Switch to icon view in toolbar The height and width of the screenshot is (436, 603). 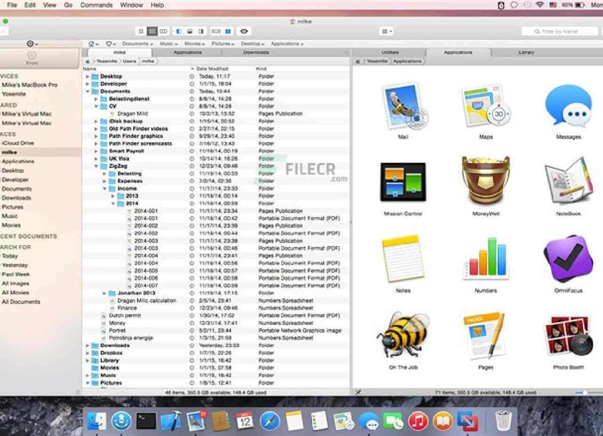(140, 31)
